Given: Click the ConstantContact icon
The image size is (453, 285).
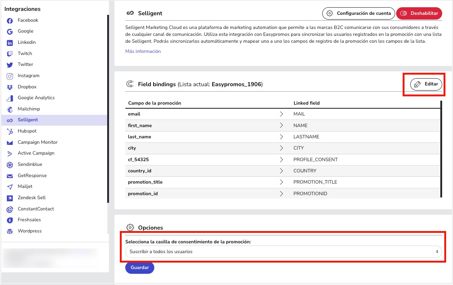Looking at the screenshot, I should point(10,209).
